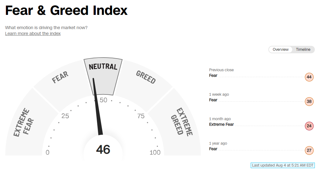The width and height of the screenshot is (317, 170).
Task: Click the 44 previous close badge
Action: (x=309, y=77)
